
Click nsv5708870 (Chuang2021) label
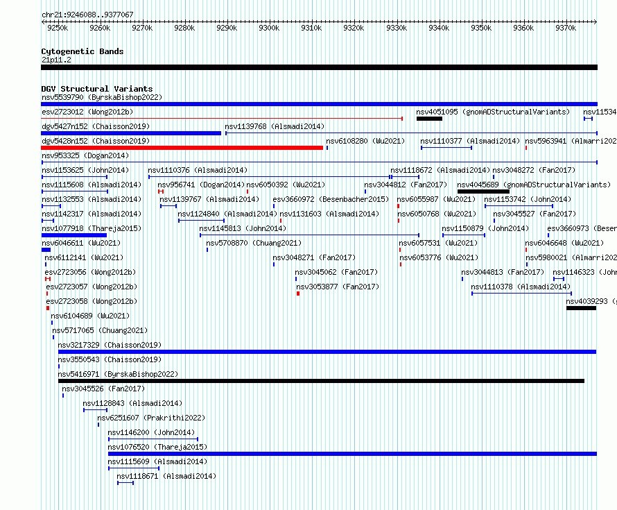254,243
